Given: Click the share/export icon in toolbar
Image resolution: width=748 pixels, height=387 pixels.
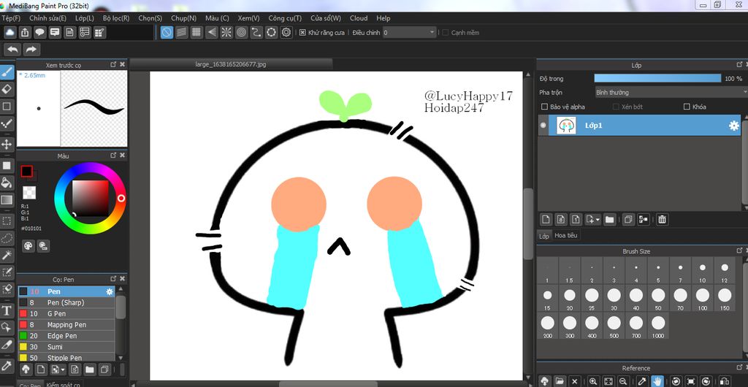Looking at the screenshot, I should (26, 32).
